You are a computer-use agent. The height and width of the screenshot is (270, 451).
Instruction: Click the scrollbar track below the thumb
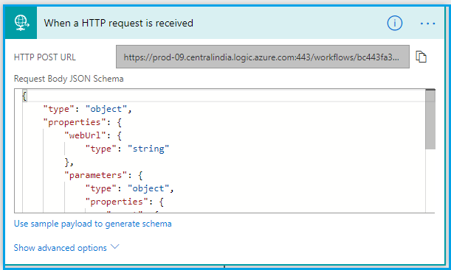[x=430, y=180]
